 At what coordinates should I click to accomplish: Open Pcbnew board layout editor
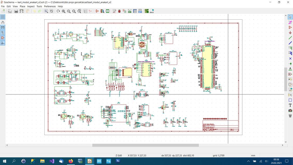[147, 11]
